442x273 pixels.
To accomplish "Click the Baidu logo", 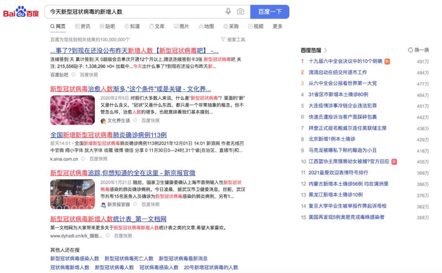I will coord(21,12).
